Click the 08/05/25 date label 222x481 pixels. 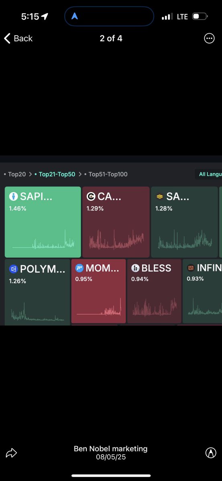111,457
